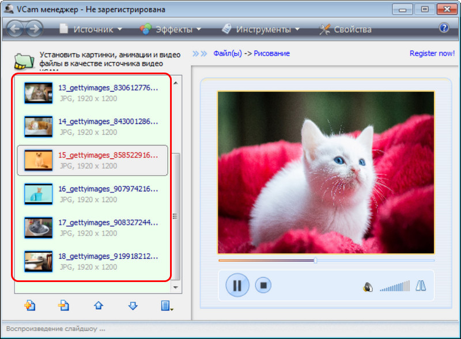Open Свойства settings
Screen dimensions: 461x339
pyautogui.click(x=345, y=29)
